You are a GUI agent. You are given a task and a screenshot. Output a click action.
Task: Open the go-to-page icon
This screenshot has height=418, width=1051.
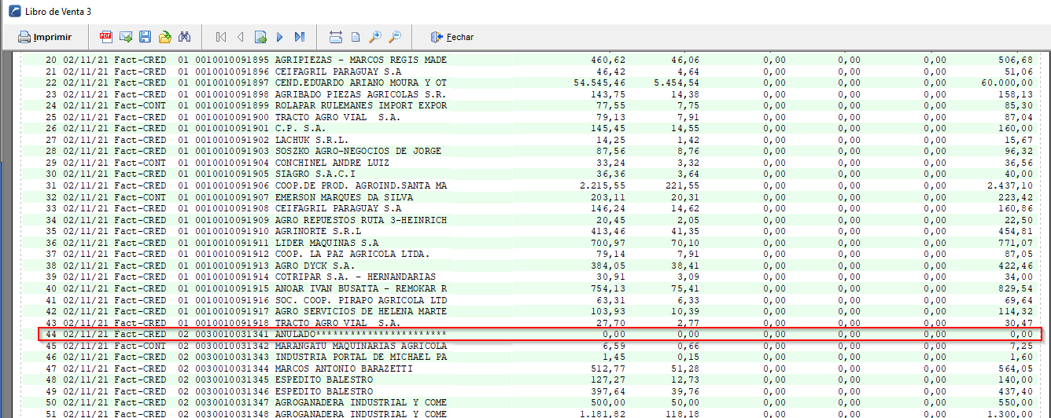click(260, 37)
